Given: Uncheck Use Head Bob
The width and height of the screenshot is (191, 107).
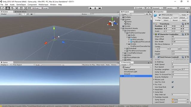Looking at the screenshot, I should click(x=172, y=87).
